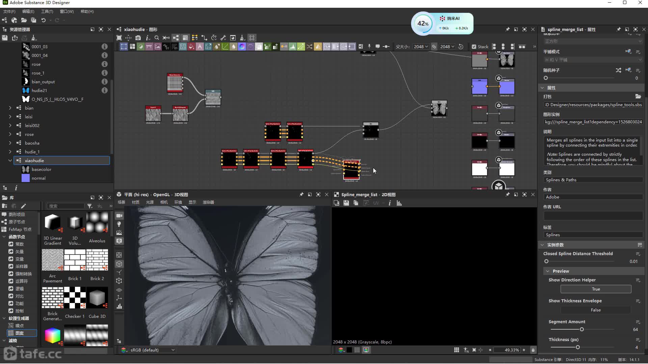The width and height of the screenshot is (648, 364).
Task: Click the camera screenshot icon in graph toolbar
Action: coord(138,38)
